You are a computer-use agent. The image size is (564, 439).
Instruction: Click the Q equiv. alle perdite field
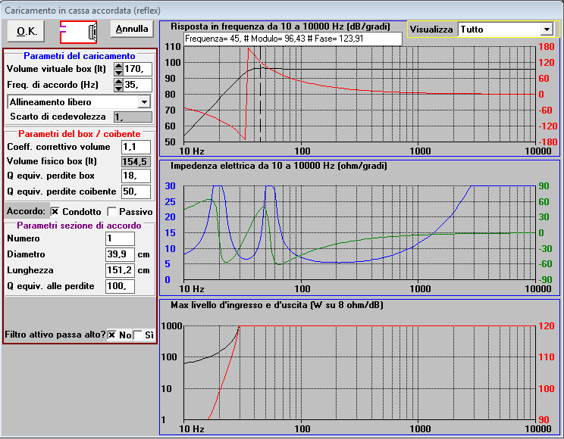click(120, 286)
